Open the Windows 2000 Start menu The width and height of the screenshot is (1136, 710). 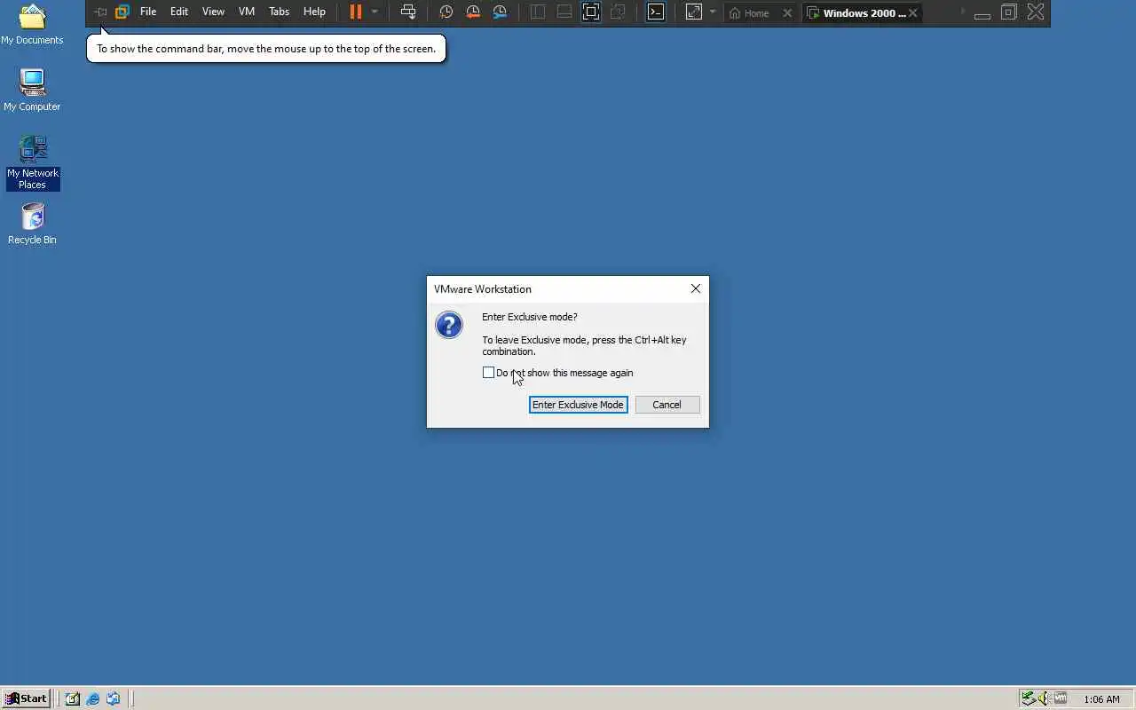point(26,698)
